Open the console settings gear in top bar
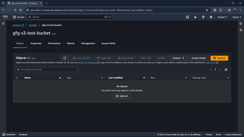Screen dimensions: 244x137 (x=211, y=17)
